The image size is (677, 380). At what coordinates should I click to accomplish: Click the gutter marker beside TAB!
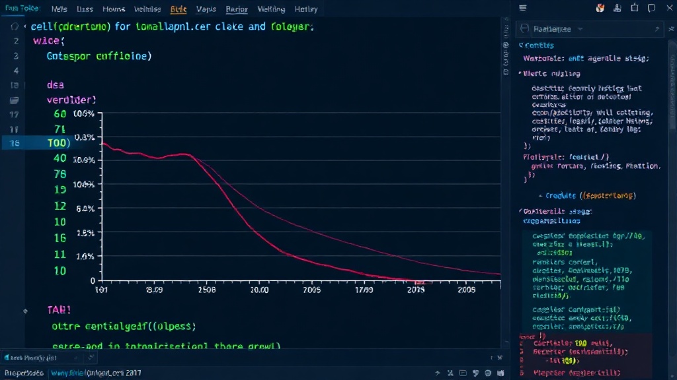(x=25, y=311)
